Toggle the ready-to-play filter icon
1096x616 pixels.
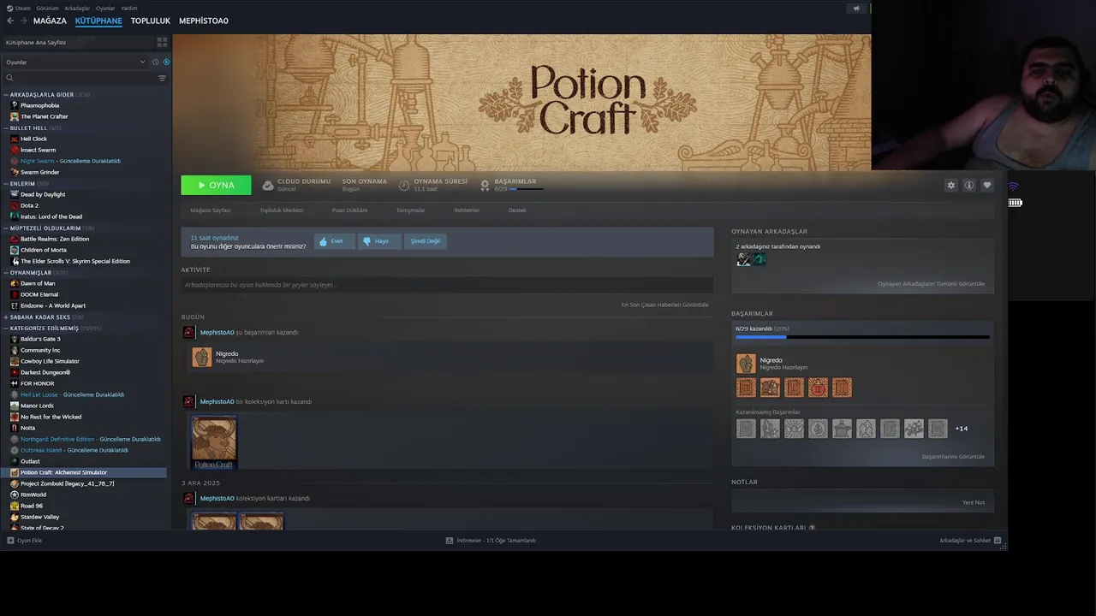[x=166, y=62]
